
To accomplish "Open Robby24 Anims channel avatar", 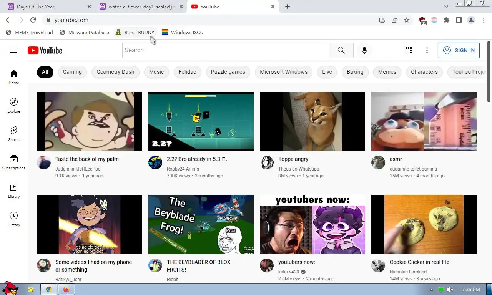I will click(x=155, y=162).
